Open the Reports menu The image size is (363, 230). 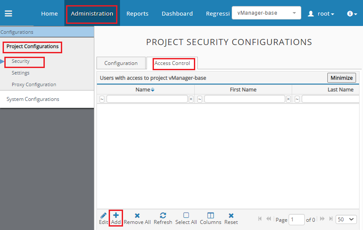pos(137,13)
